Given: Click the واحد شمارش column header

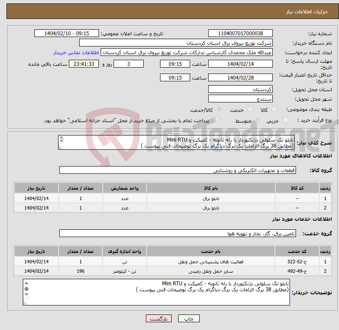Looking at the screenshot, I should (x=124, y=188).
